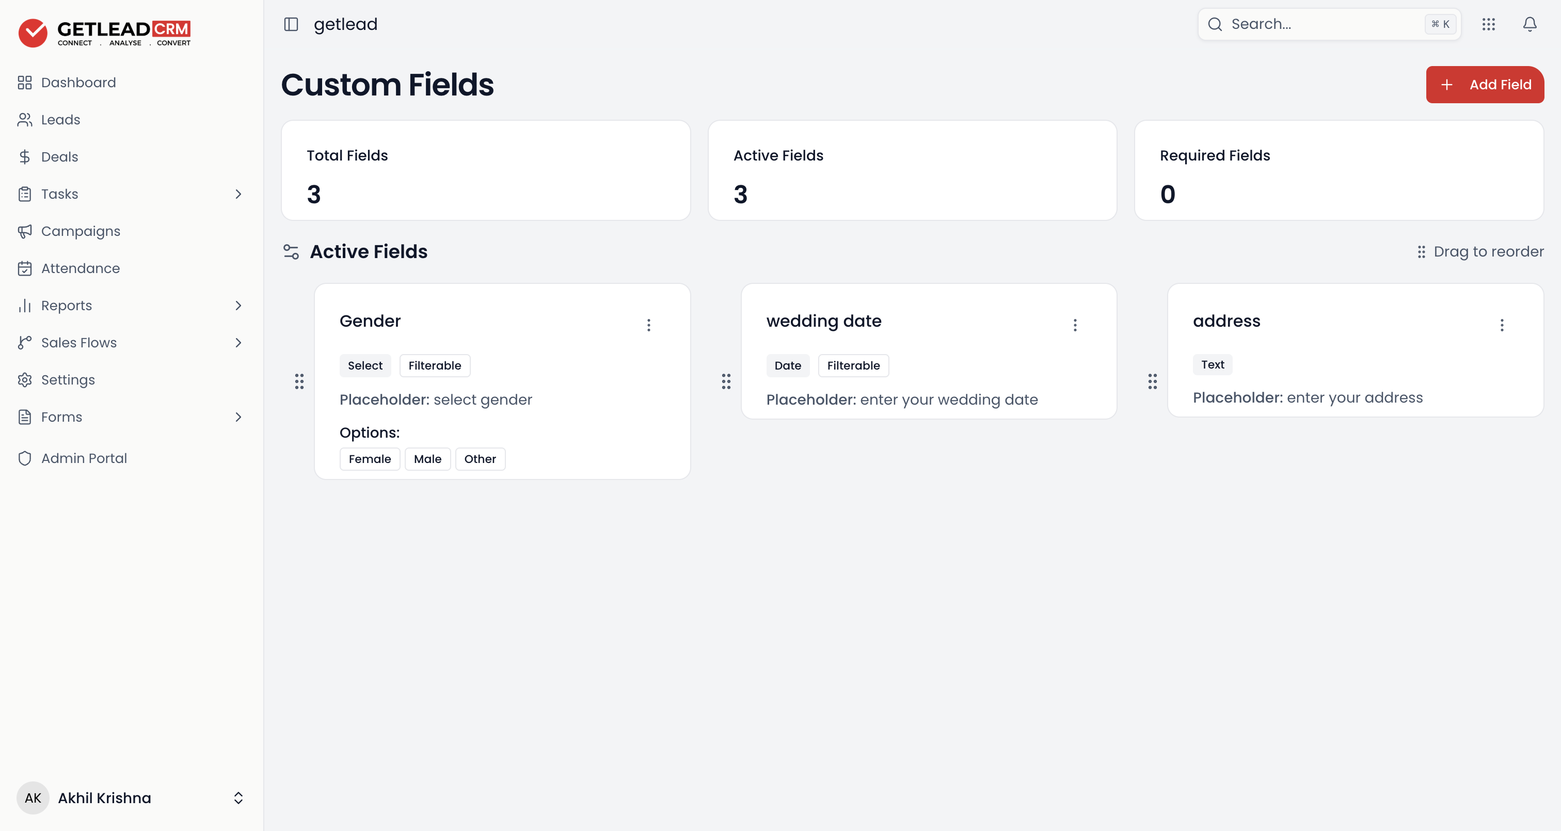Open wedding date field options menu
This screenshot has height=831, width=1561.
click(1075, 325)
